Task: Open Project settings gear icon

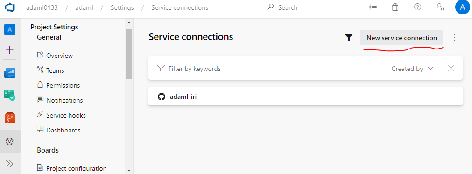Action: tap(10, 141)
